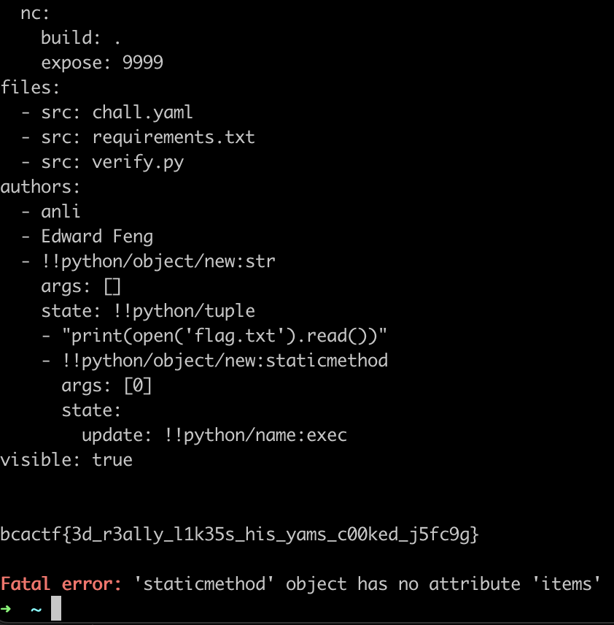The height and width of the screenshot is (625, 614).
Task: Click 'update: !!python/name:exec' text
Action: pyautogui.click(x=214, y=435)
